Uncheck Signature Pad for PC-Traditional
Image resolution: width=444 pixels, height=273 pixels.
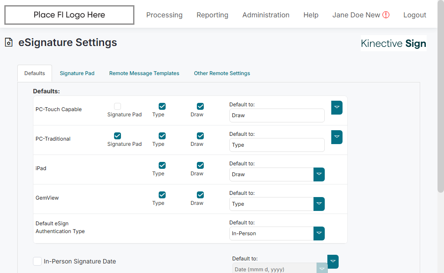118,136
